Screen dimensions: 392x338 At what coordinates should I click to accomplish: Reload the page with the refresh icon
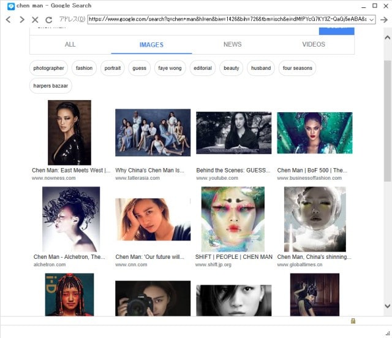(49, 20)
